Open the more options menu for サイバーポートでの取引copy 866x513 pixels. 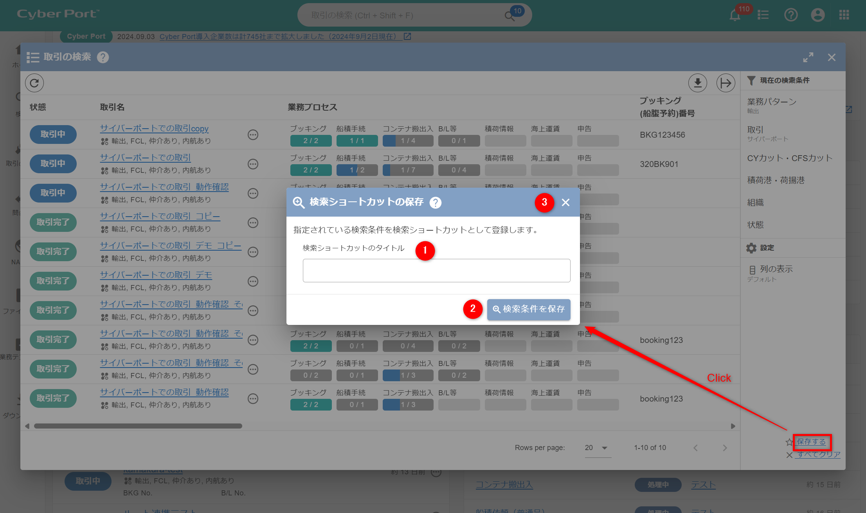coord(253,135)
